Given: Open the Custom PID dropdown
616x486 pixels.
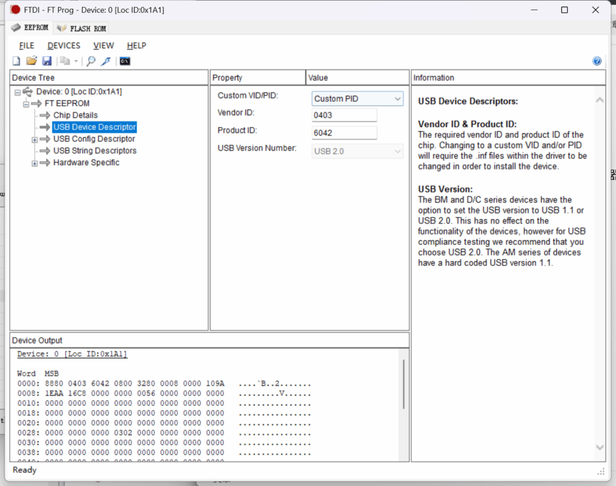Looking at the screenshot, I should [357, 99].
